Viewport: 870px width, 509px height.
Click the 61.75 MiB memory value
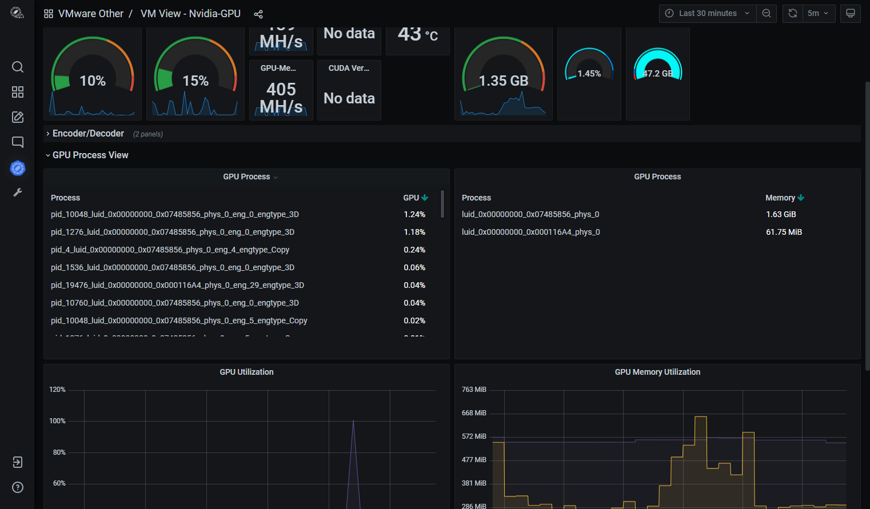click(x=784, y=232)
